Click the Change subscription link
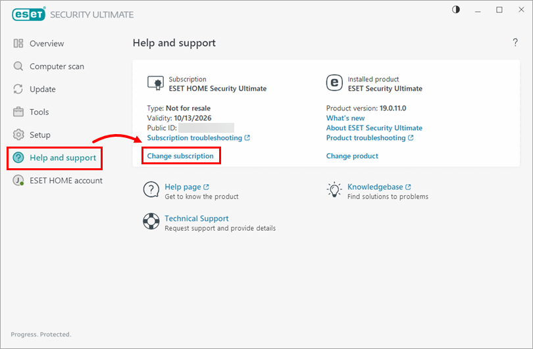This screenshot has width=533, height=349. pyautogui.click(x=180, y=156)
